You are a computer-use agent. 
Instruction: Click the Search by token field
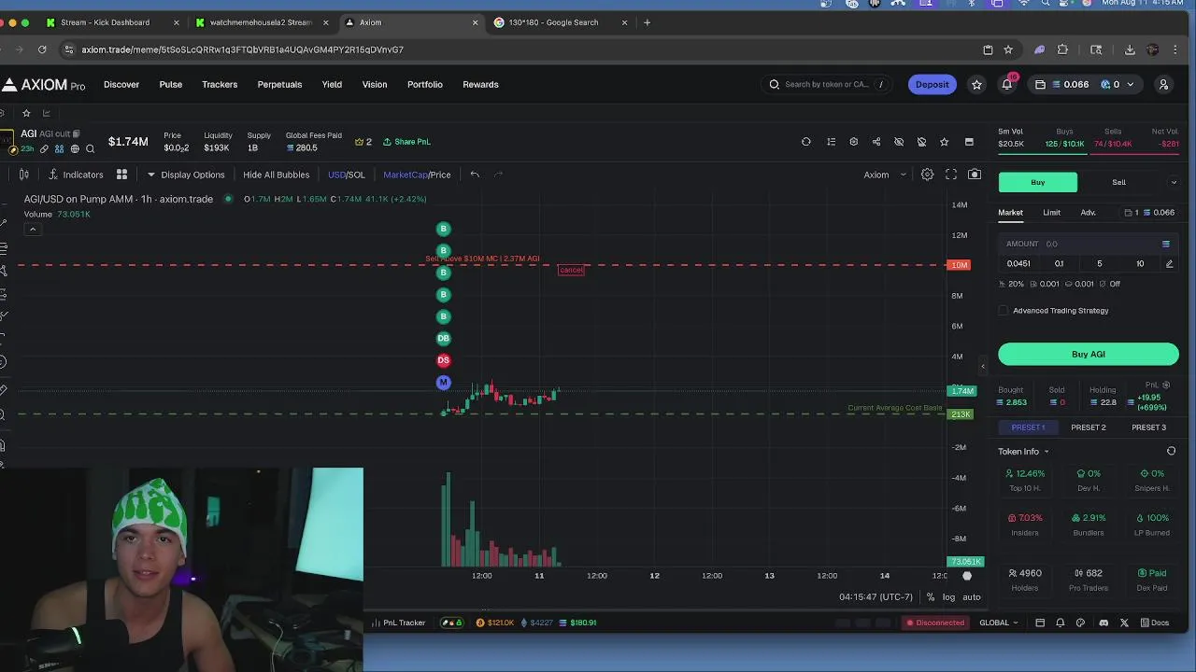click(826, 84)
